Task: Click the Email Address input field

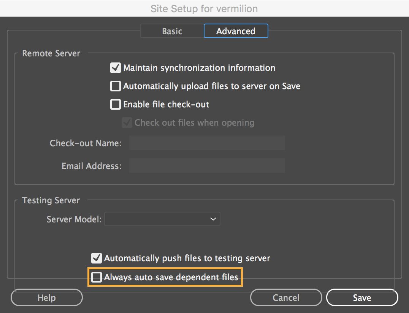Action: [207, 166]
